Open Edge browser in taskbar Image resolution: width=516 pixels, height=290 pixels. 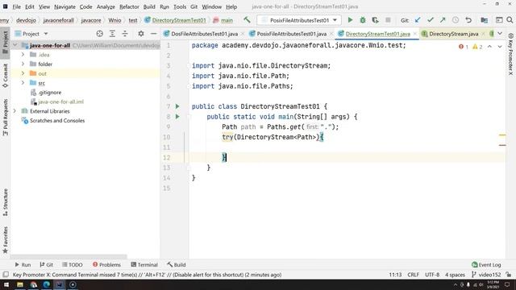(47, 284)
